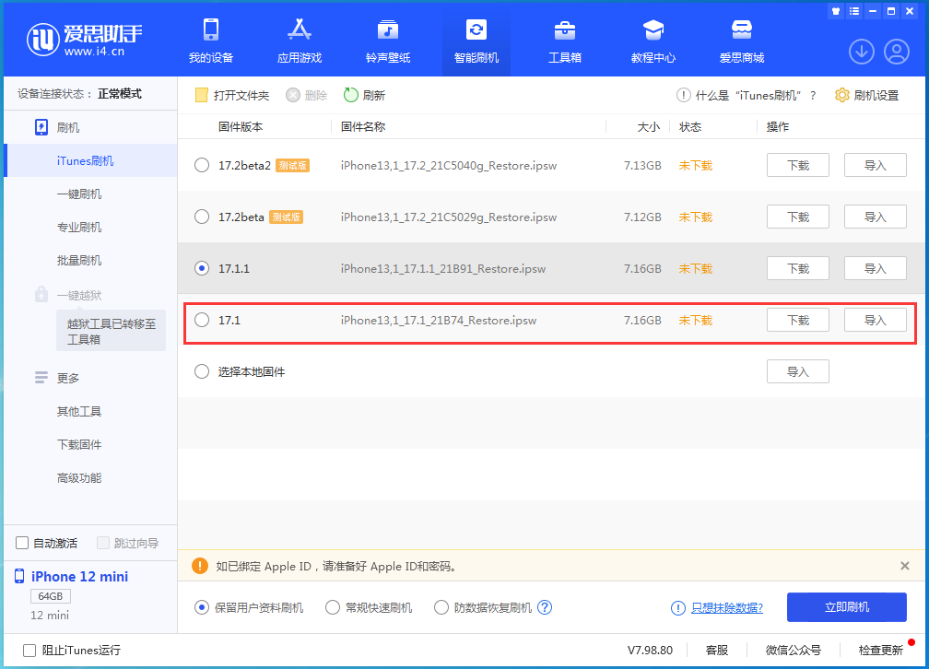
Task: Open the 应用游戏 (Apps & Games) section
Action: click(299, 41)
